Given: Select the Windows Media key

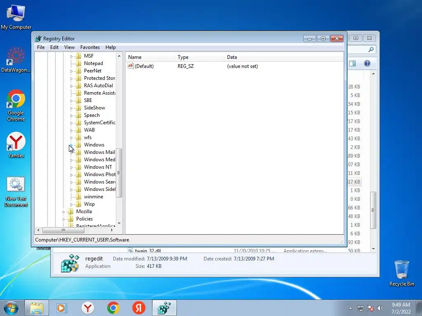Looking at the screenshot, I should point(99,160).
